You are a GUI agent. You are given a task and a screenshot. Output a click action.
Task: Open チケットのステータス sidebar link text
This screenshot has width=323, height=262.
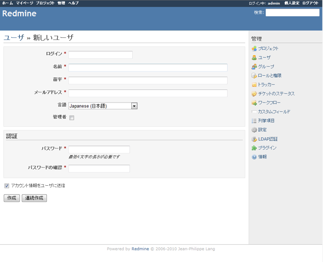click(x=276, y=94)
